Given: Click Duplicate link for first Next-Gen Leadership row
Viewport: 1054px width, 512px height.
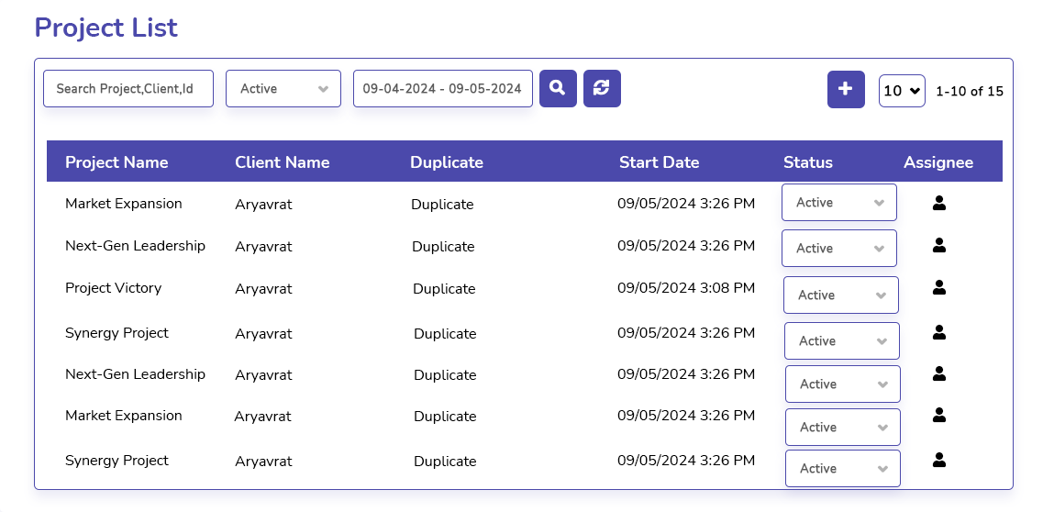Looking at the screenshot, I should 443,247.
